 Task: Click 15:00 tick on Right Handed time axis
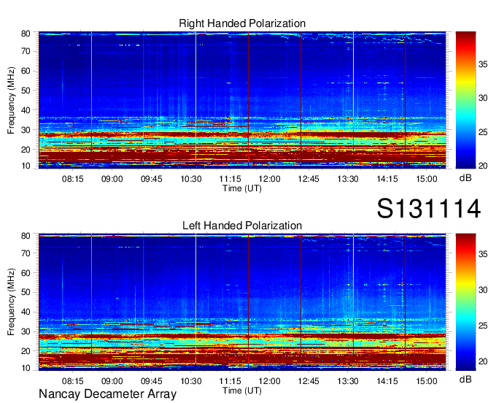427,179
